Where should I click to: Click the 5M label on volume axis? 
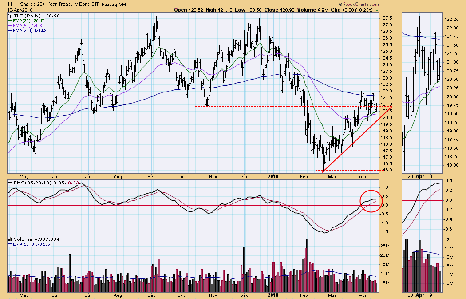[387, 283]
